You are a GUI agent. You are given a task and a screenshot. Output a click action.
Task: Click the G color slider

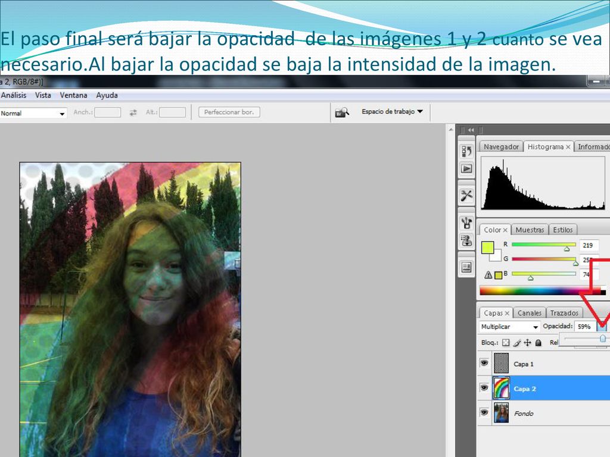544,259
